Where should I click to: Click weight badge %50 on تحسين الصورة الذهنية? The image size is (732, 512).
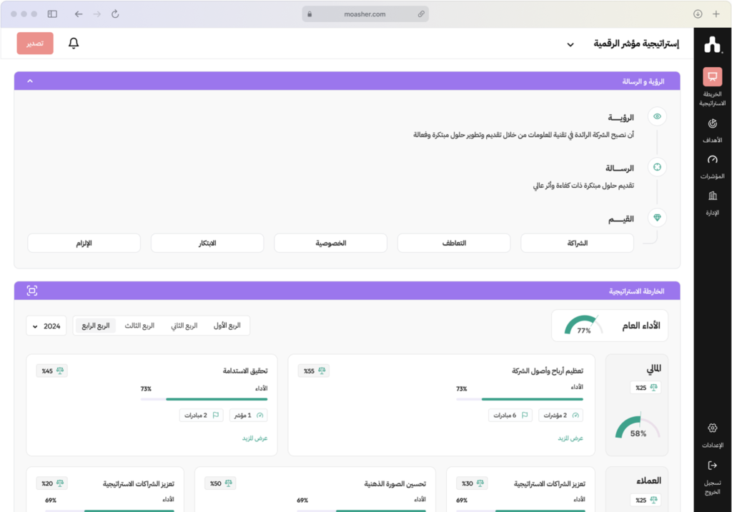[x=220, y=483]
